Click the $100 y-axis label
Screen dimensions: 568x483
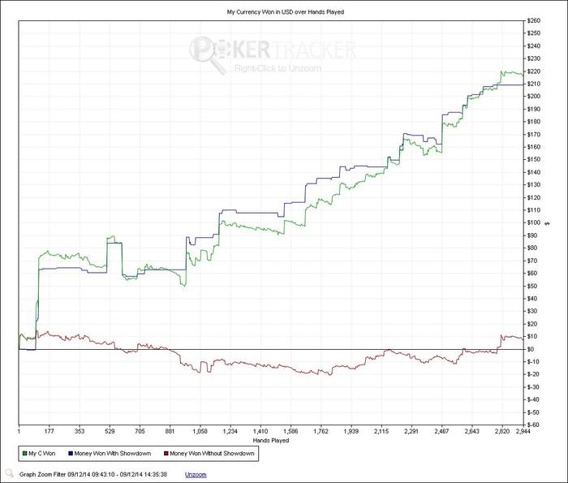point(532,222)
